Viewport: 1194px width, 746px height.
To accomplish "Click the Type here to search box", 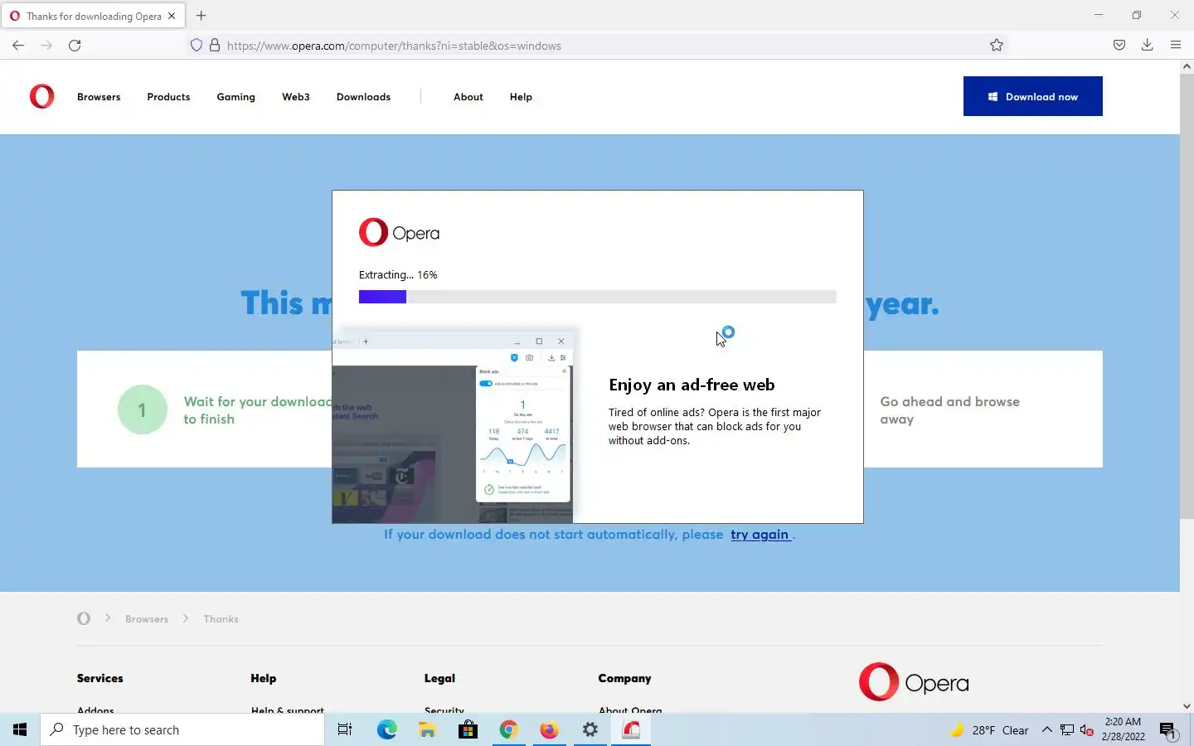I will (182, 730).
